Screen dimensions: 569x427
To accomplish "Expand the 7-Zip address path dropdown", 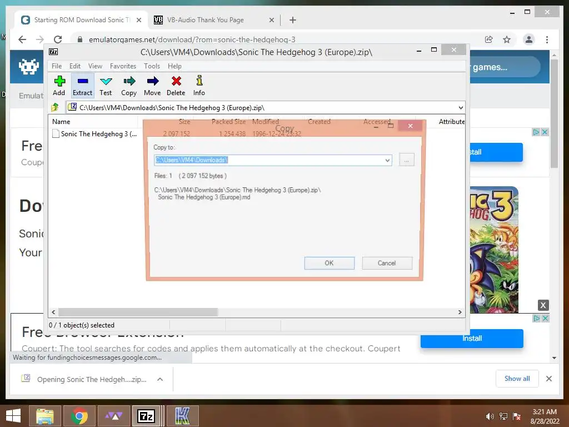I will (x=461, y=108).
